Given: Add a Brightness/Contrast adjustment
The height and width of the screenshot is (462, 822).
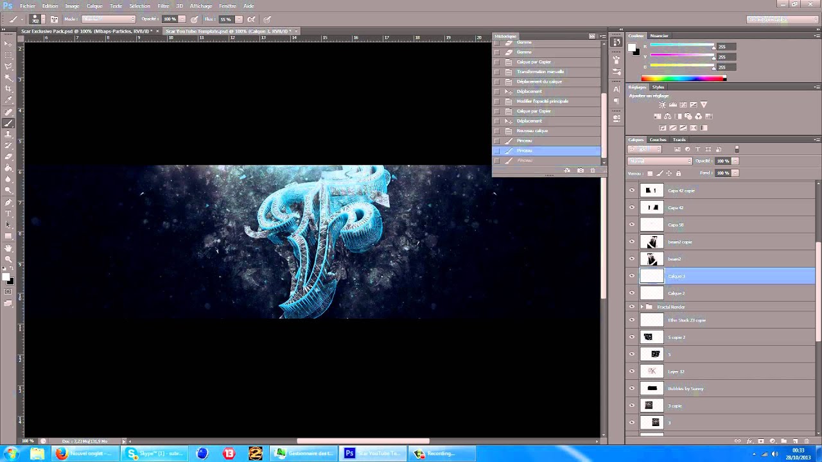Looking at the screenshot, I should tap(662, 105).
